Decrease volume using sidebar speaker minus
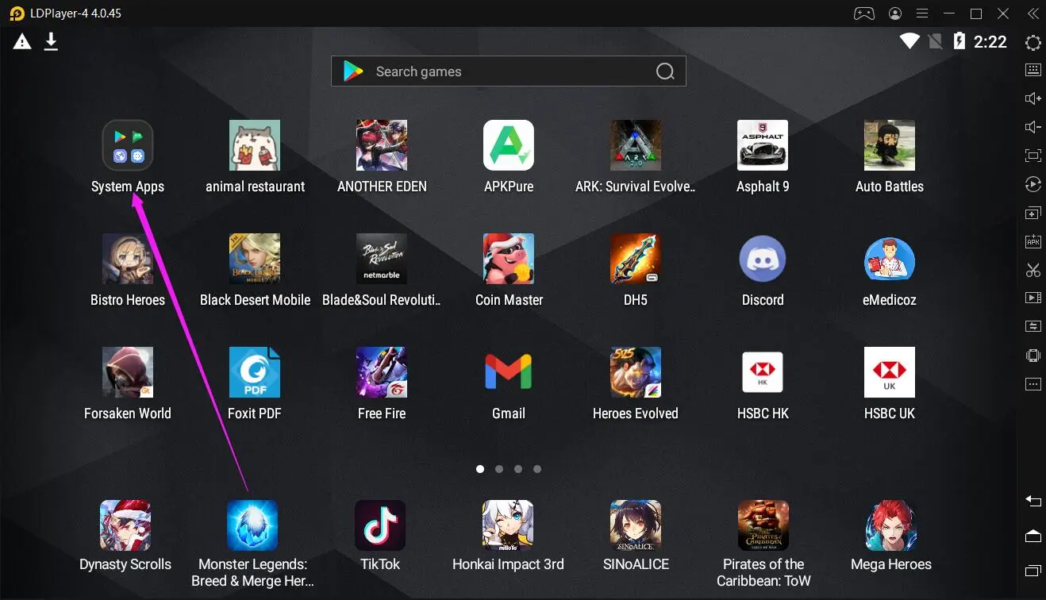This screenshot has height=600, width=1046. (x=1033, y=127)
